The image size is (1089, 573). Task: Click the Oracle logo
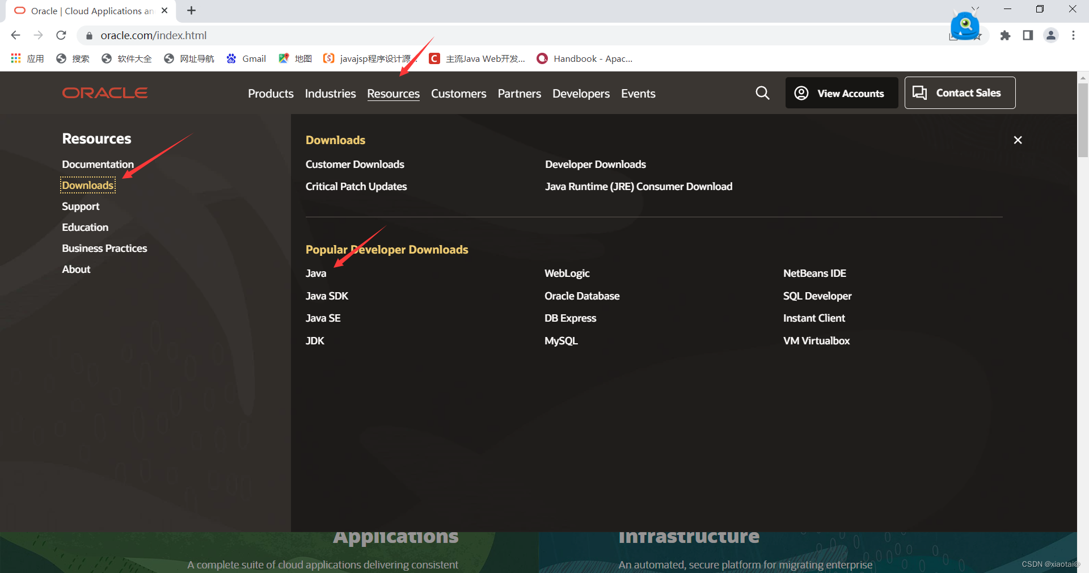coord(104,92)
